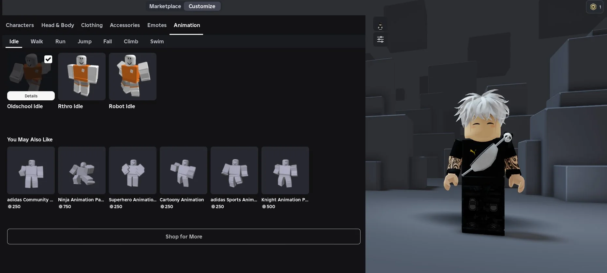Open the Superhero Animation Pack thumbnail
This screenshot has height=273, width=607.
[x=133, y=170]
